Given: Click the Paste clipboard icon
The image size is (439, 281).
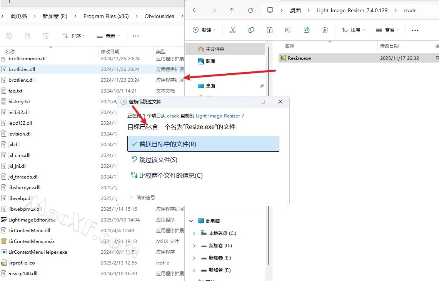Looking at the screenshot, I should (270, 30).
